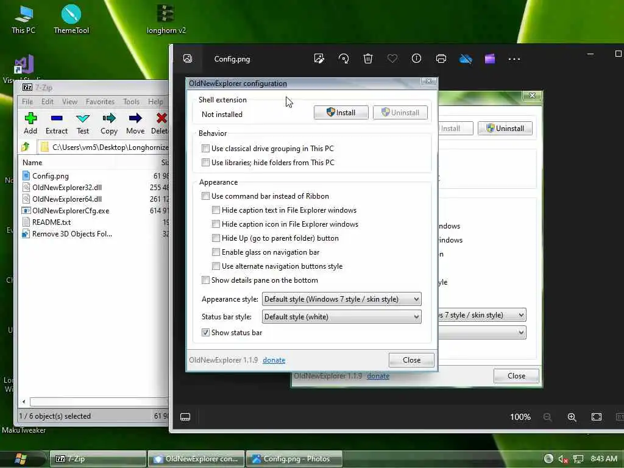Check Hide caption text in File Explorer windows
Screen dimensions: 624x468
(x=216, y=210)
